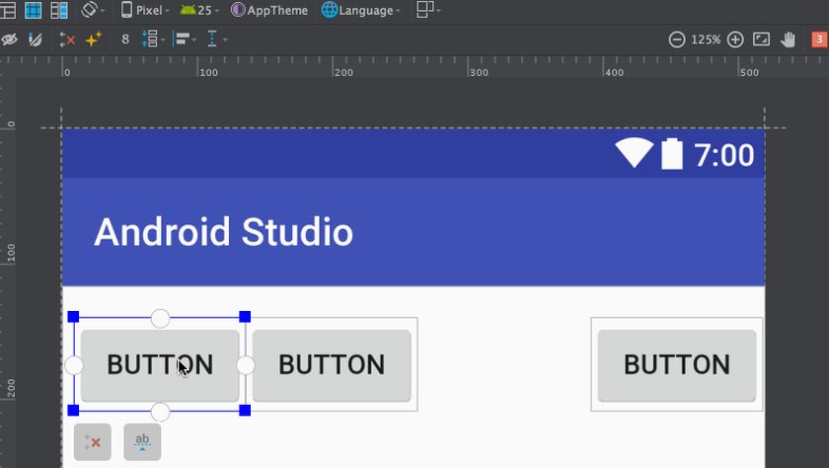Open the Align options dropdown
The width and height of the screenshot is (829, 468).
[185, 39]
